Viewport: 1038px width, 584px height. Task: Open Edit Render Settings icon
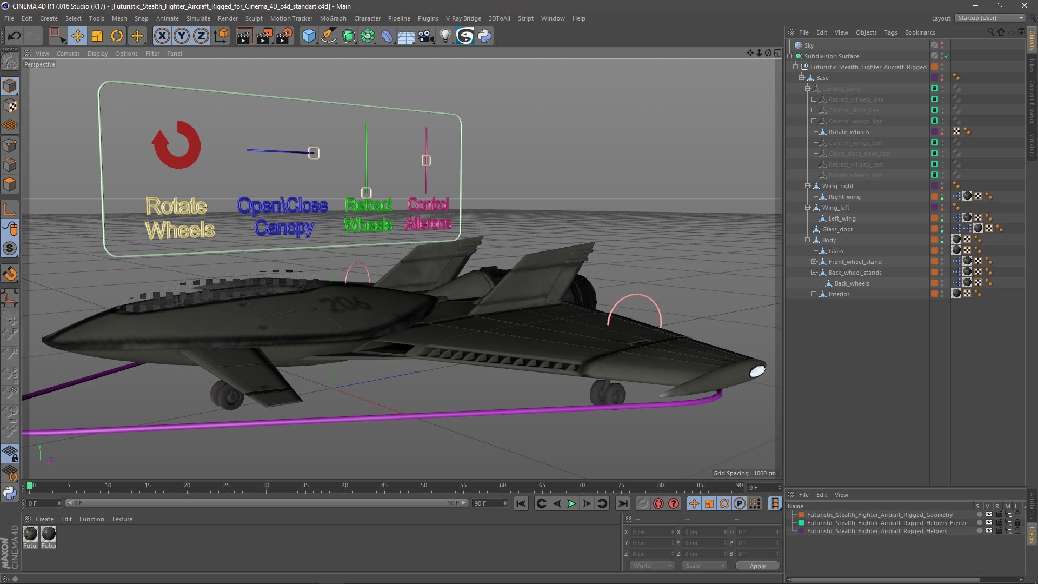[x=284, y=36]
